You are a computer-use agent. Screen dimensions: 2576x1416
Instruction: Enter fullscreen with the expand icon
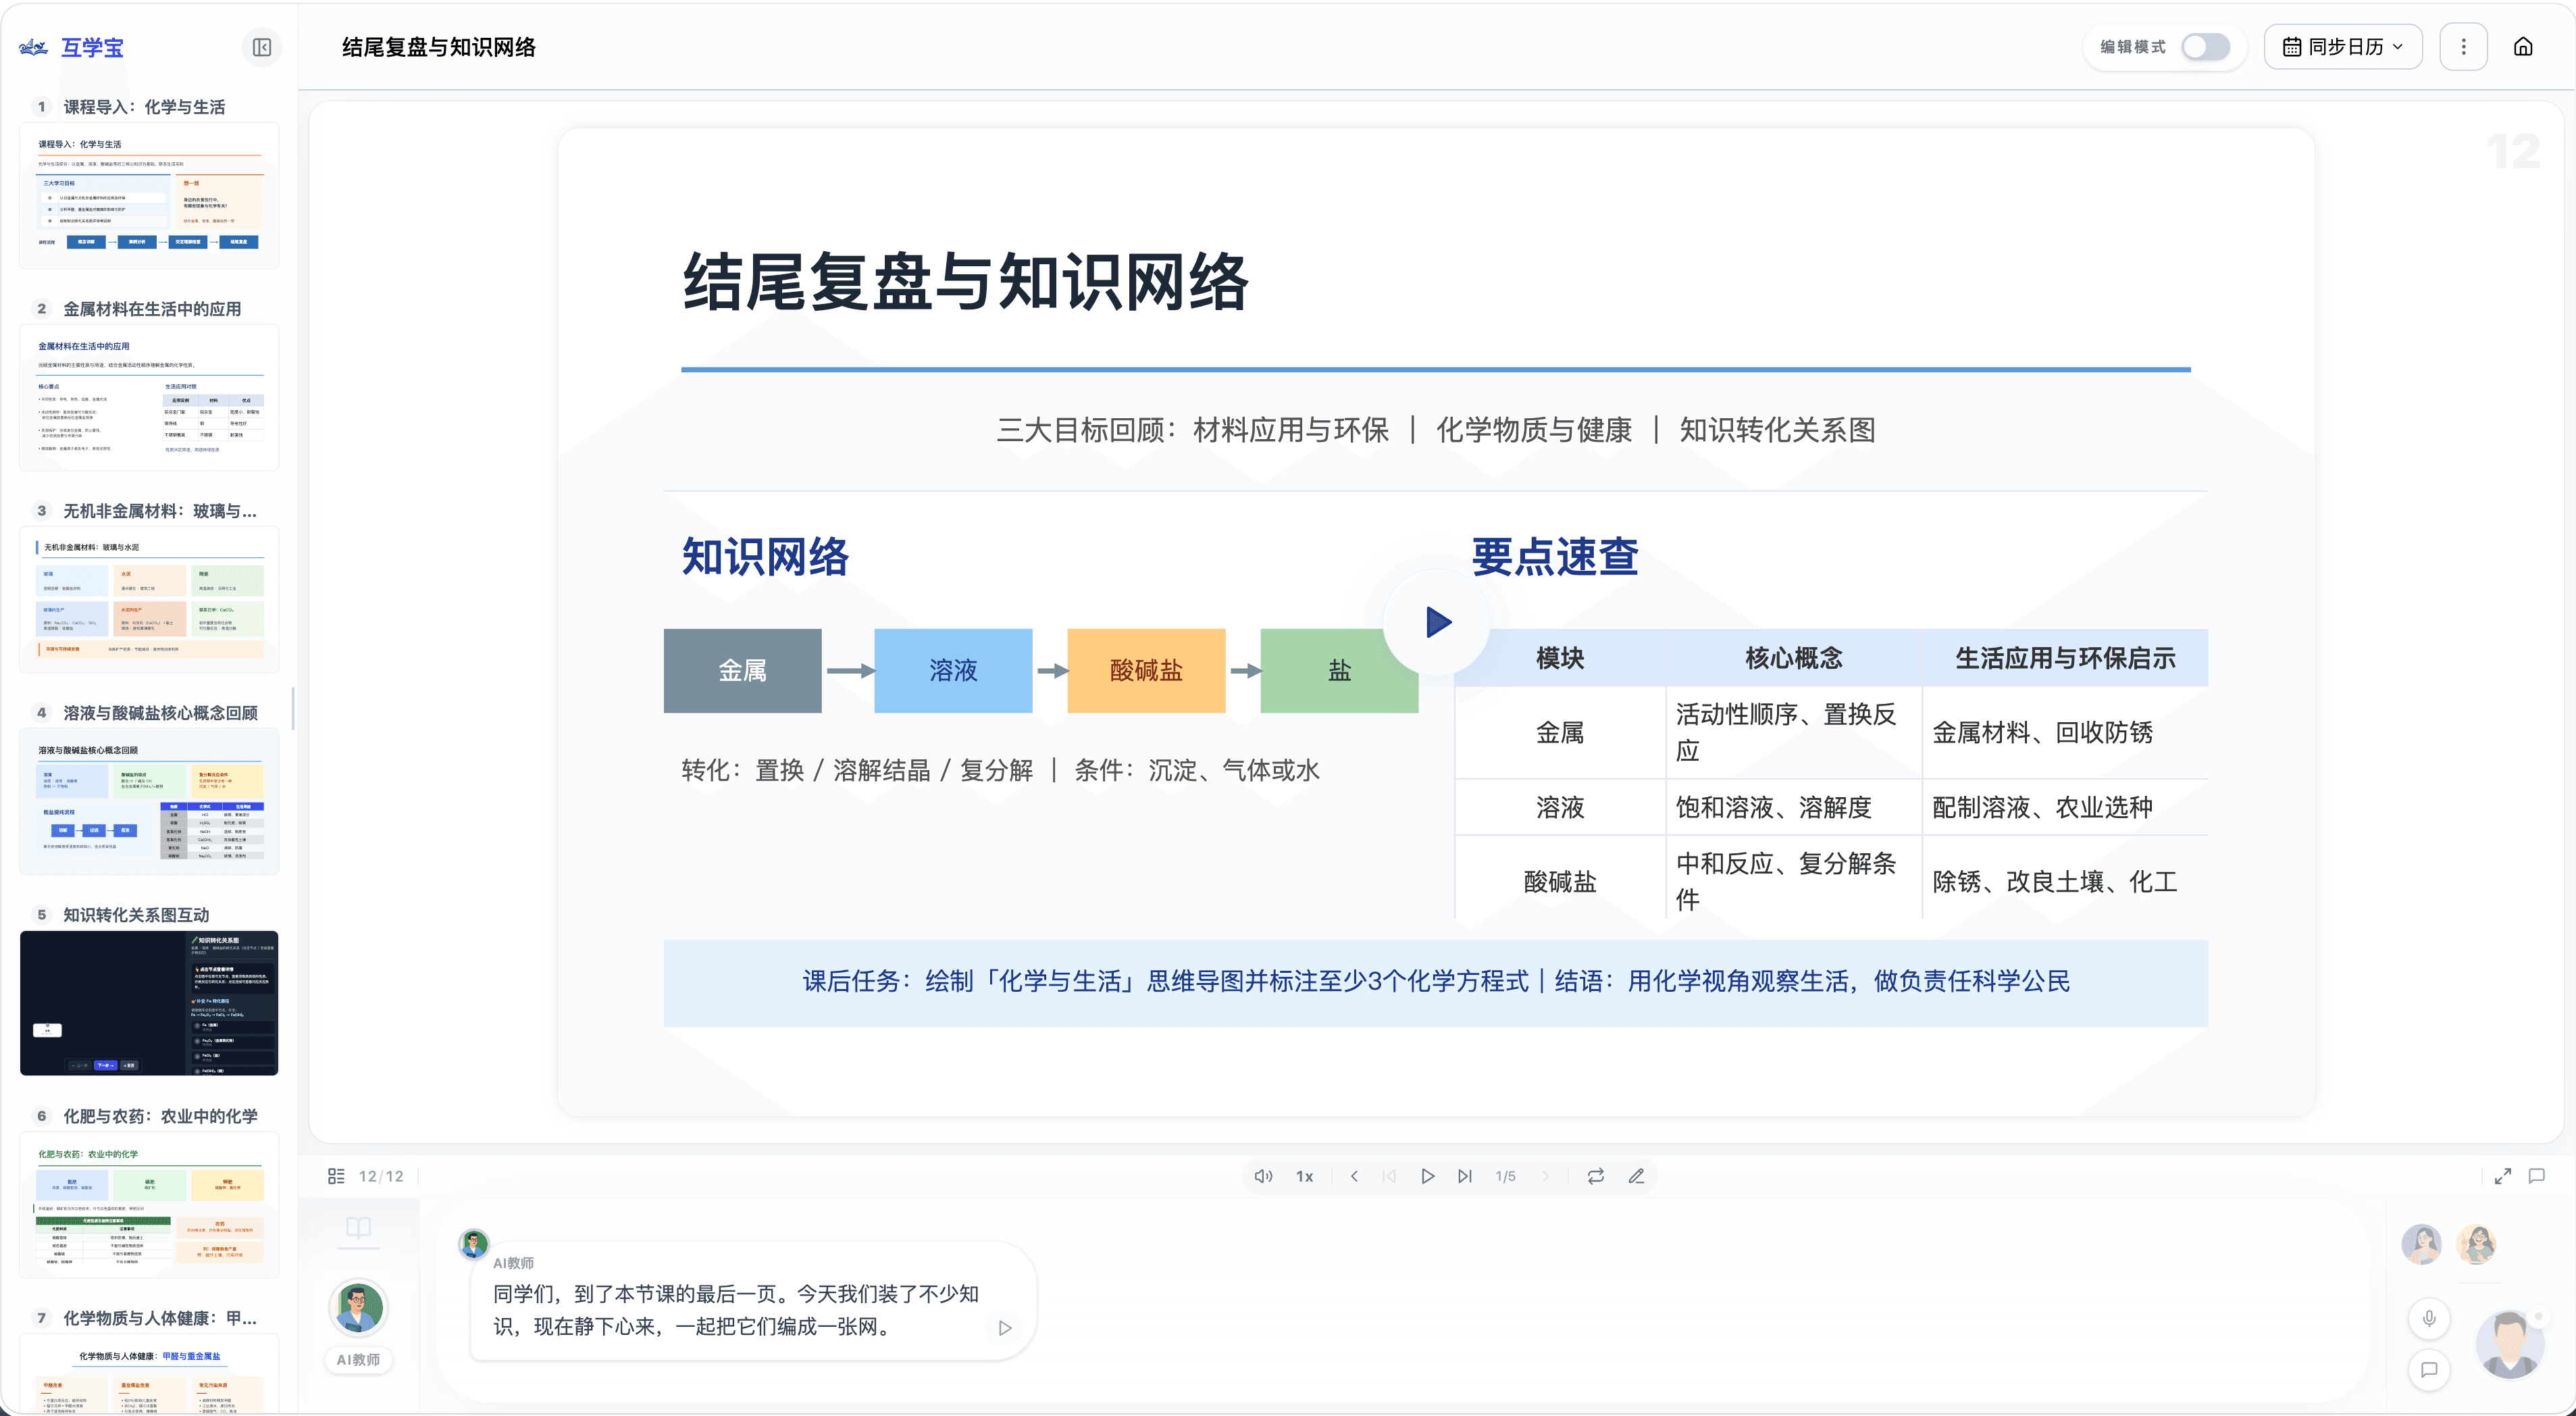tap(2503, 1176)
